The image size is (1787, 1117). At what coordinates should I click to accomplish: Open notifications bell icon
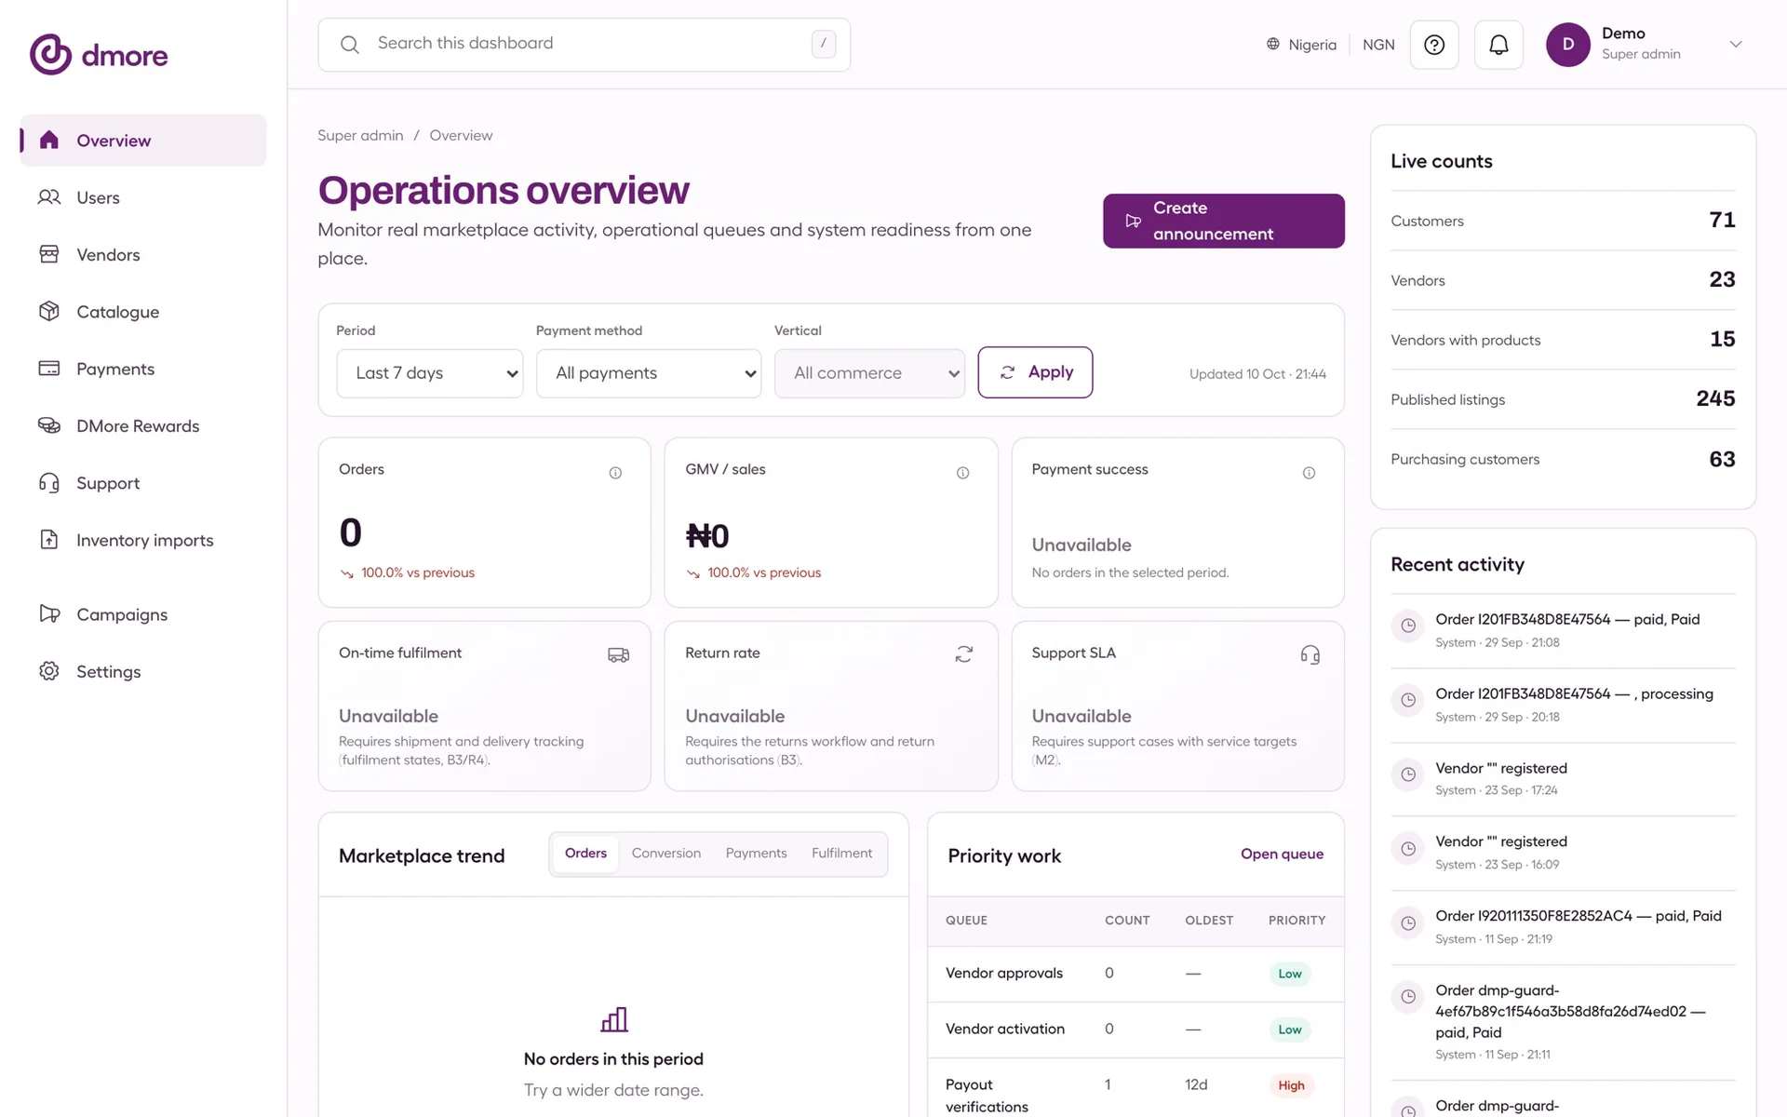(1498, 45)
